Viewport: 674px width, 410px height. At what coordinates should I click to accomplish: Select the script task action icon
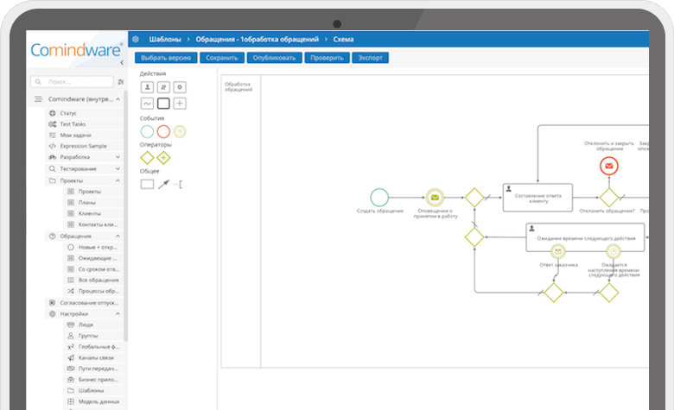click(x=163, y=87)
